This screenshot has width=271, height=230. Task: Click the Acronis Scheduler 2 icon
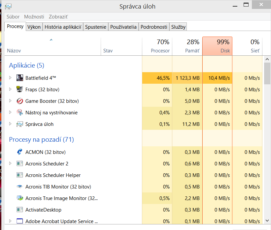(x=20, y=163)
